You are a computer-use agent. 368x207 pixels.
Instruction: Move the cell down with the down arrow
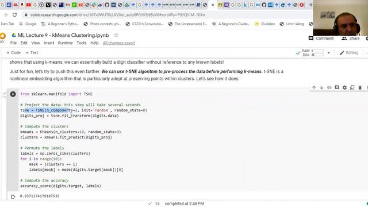(321, 87)
